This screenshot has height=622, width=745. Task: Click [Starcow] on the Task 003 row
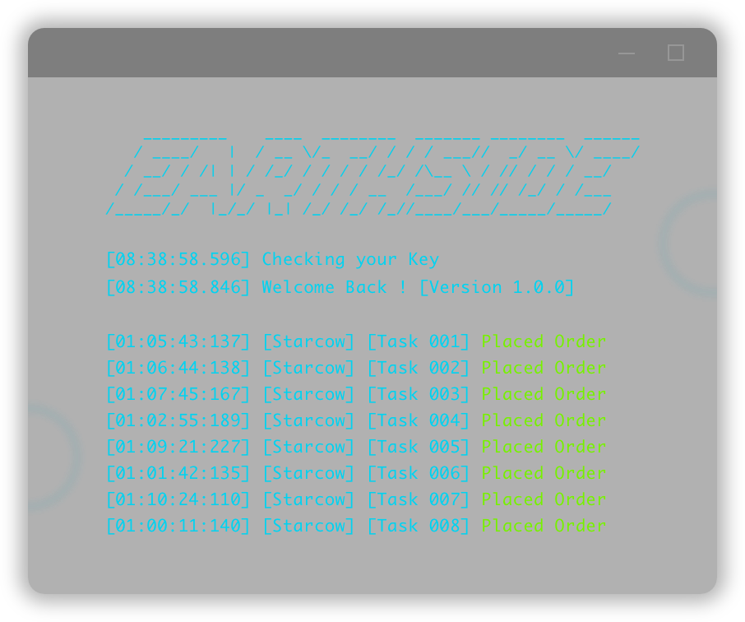tap(309, 394)
